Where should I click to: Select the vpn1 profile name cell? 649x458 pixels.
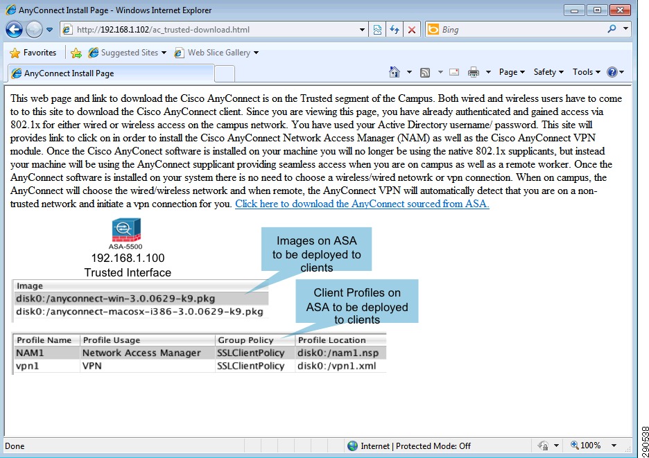pos(46,366)
